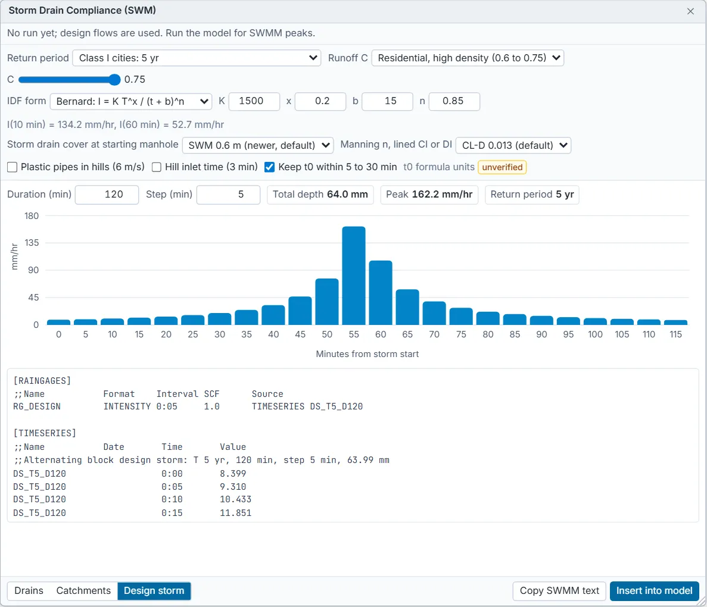Uncheck Keep t0 within 5 to 30 min
This screenshot has height=607, width=707.
click(269, 167)
